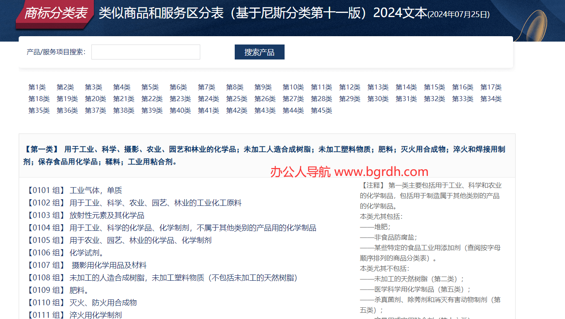Click the 2024文本 title banner
Image resolution: width=565 pixels, height=319 pixels.
pyautogui.click(x=291, y=14)
